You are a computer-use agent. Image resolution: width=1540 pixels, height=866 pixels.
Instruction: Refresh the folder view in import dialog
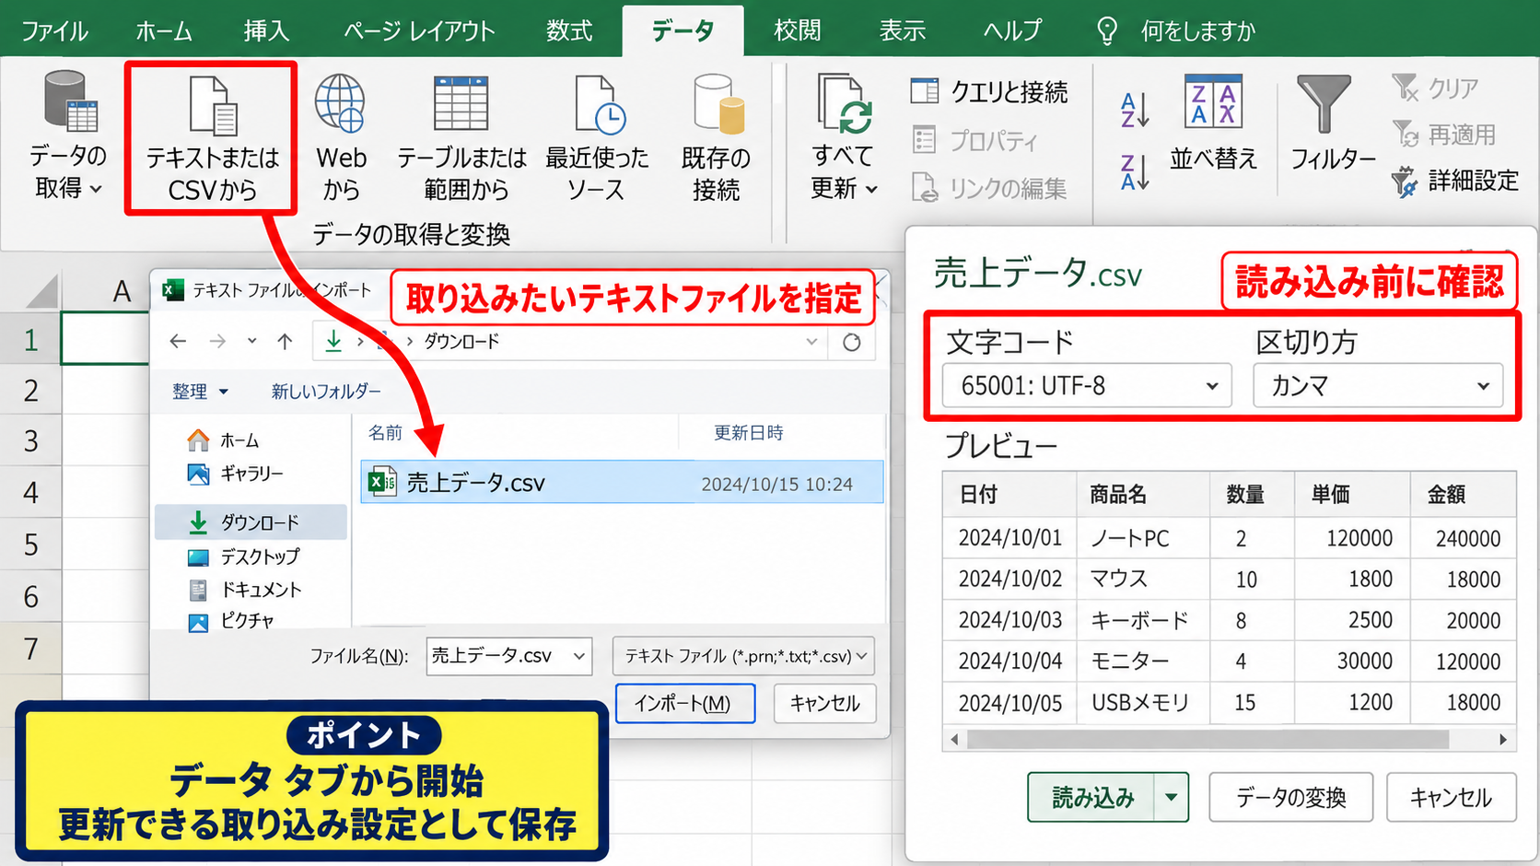(x=852, y=343)
